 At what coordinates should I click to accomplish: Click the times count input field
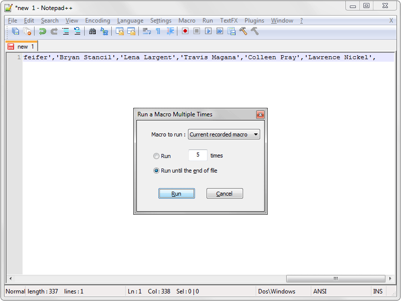click(x=197, y=156)
